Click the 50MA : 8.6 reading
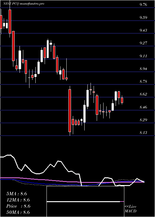Screen dimensions: 155x217 [18, 212]
